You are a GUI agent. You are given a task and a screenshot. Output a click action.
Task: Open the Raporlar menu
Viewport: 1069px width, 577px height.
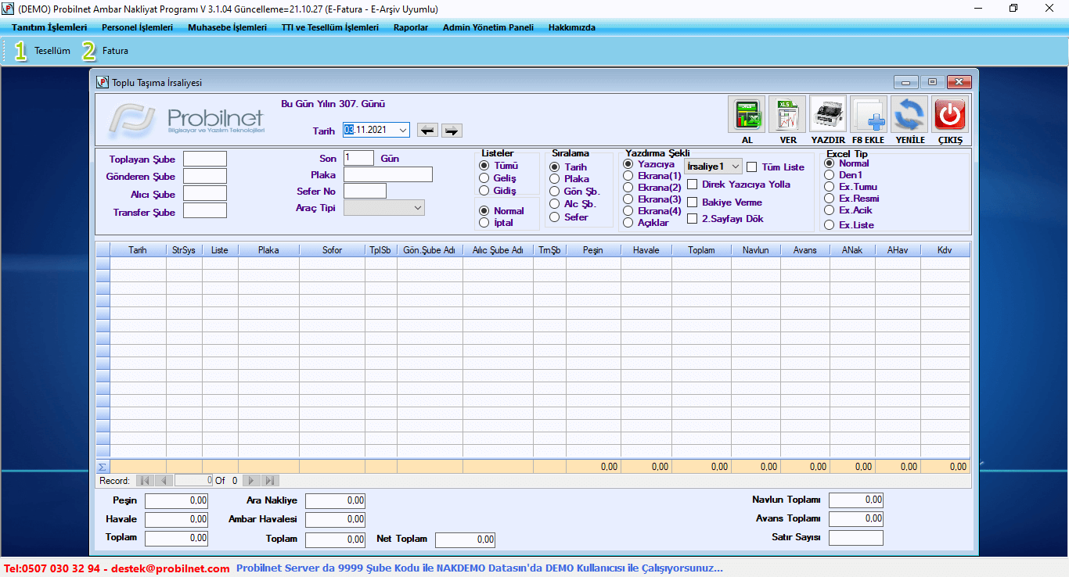pyautogui.click(x=410, y=27)
